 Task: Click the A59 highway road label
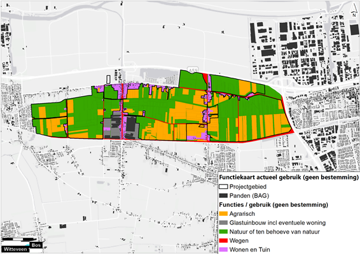coord(192,69)
